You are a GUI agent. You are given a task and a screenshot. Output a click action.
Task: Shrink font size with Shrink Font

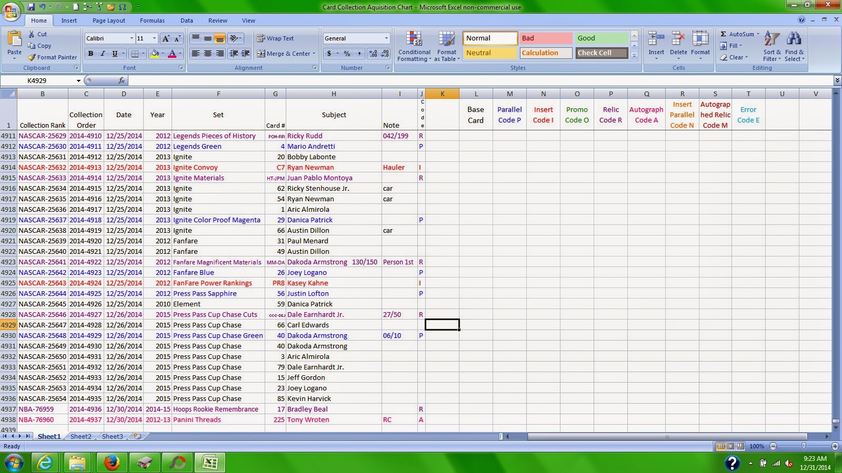coord(177,38)
